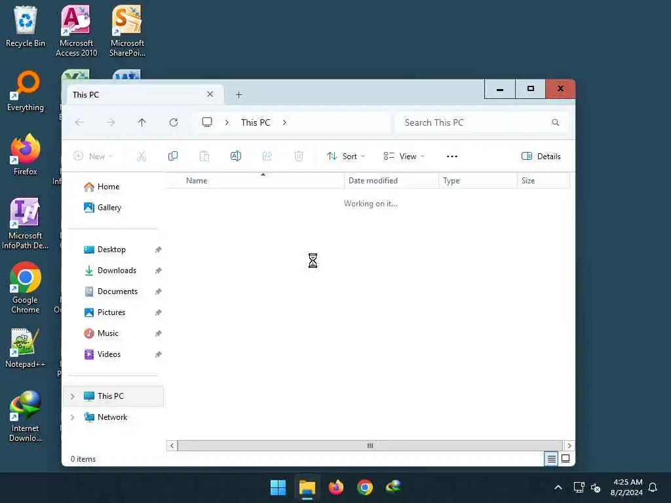The image size is (671, 503).
Task: Show hidden system tray icons
Action: pyautogui.click(x=558, y=487)
